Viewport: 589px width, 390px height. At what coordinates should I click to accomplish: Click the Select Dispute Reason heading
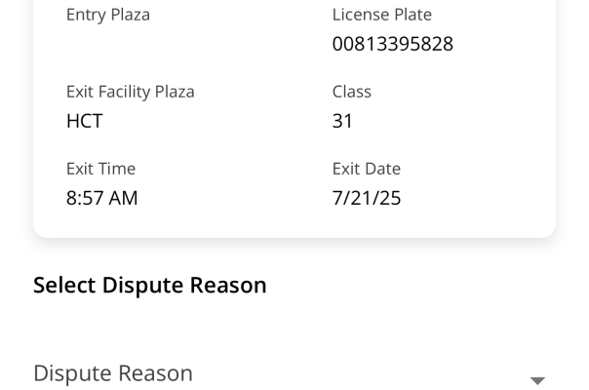(149, 286)
